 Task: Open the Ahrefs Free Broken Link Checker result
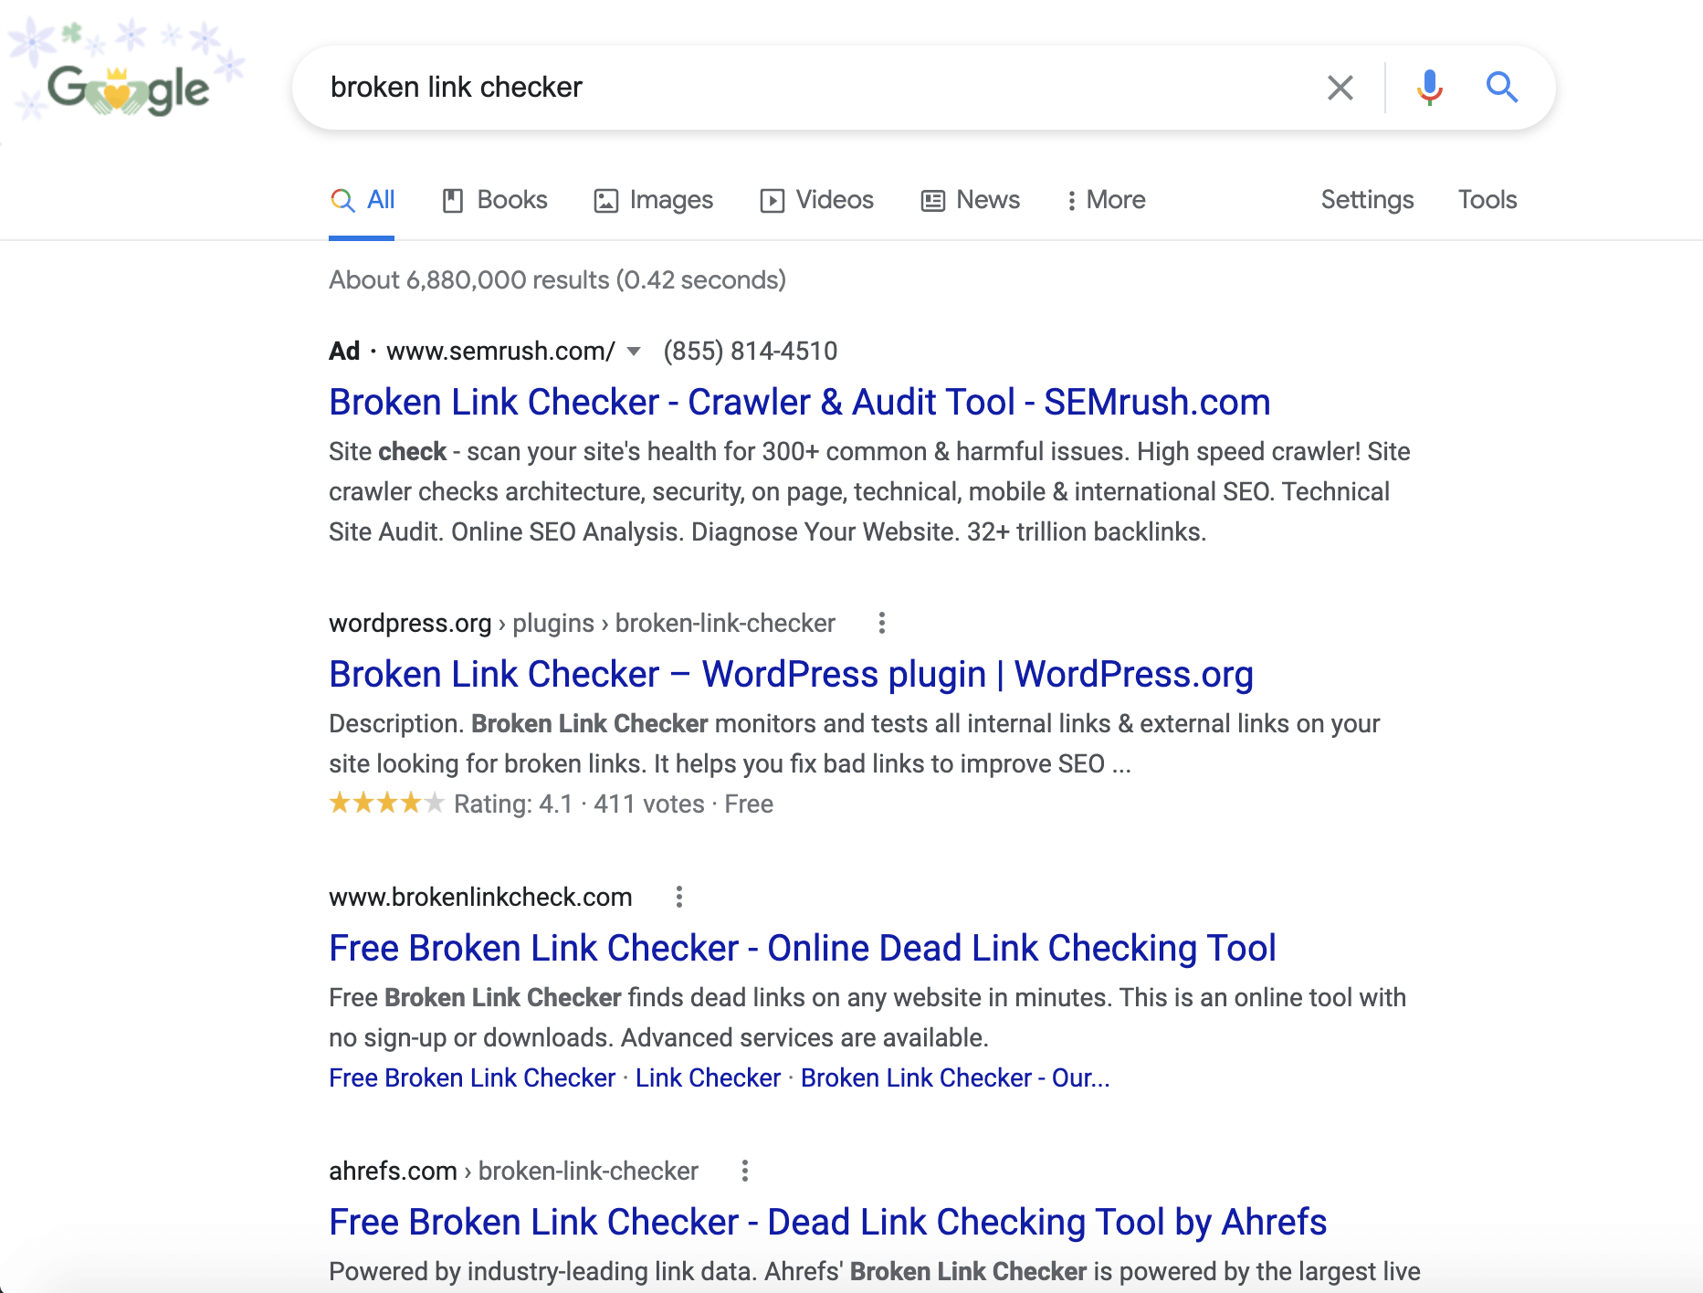[826, 1222]
